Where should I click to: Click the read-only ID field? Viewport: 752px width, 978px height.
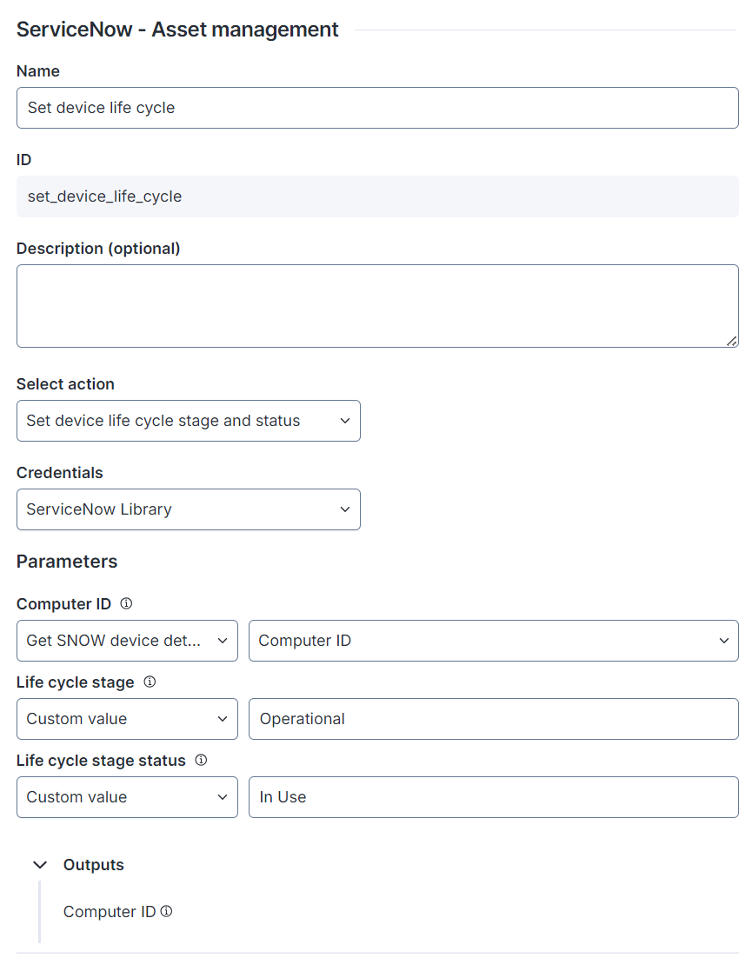[x=377, y=196]
